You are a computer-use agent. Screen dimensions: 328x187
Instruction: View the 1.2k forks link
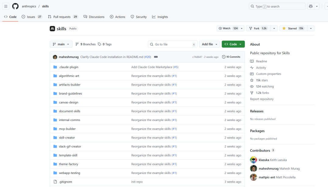coord(259,93)
